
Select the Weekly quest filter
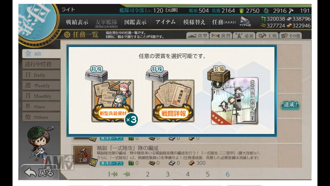[x=41, y=85]
